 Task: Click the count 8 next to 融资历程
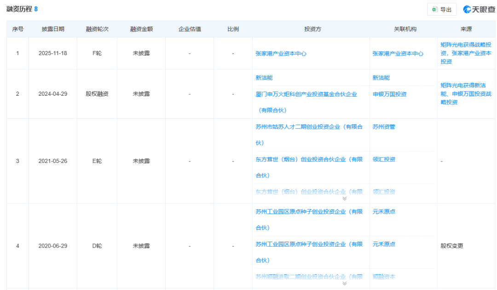[37, 8]
